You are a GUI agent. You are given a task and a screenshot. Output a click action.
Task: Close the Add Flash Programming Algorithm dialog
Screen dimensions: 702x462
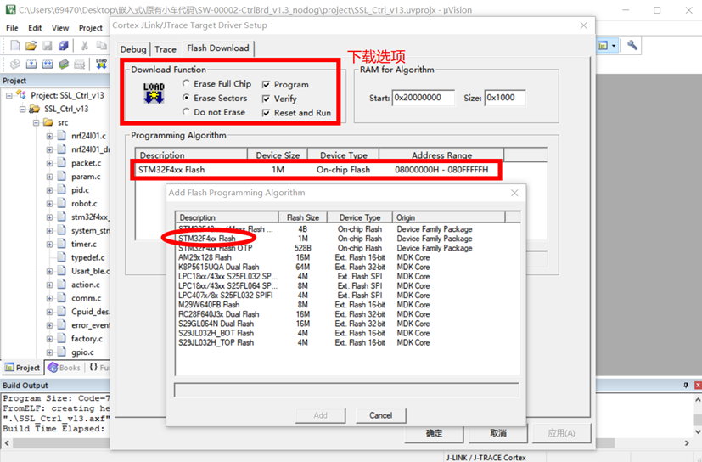(514, 193)
